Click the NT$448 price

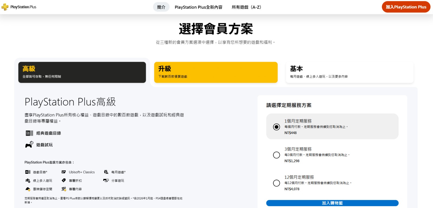pyautogui.click(x=291, y=133)
